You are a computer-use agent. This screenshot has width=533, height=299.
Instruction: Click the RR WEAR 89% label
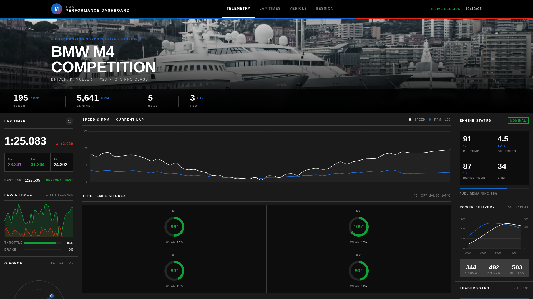(x=358, y=286)
